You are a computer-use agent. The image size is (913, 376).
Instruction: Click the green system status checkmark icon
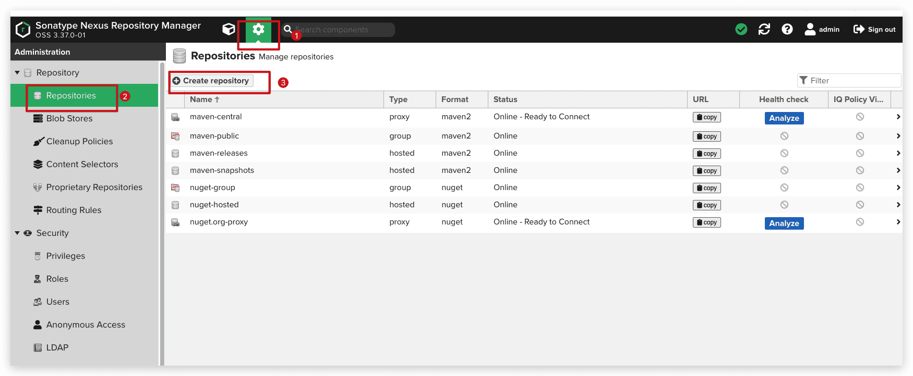point(741,29)
